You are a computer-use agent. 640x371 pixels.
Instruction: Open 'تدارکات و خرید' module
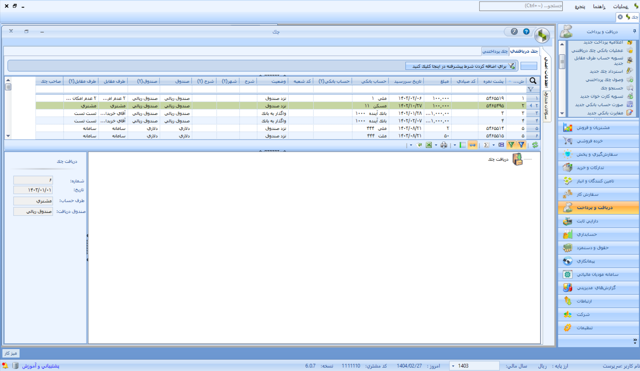[598, 167]
